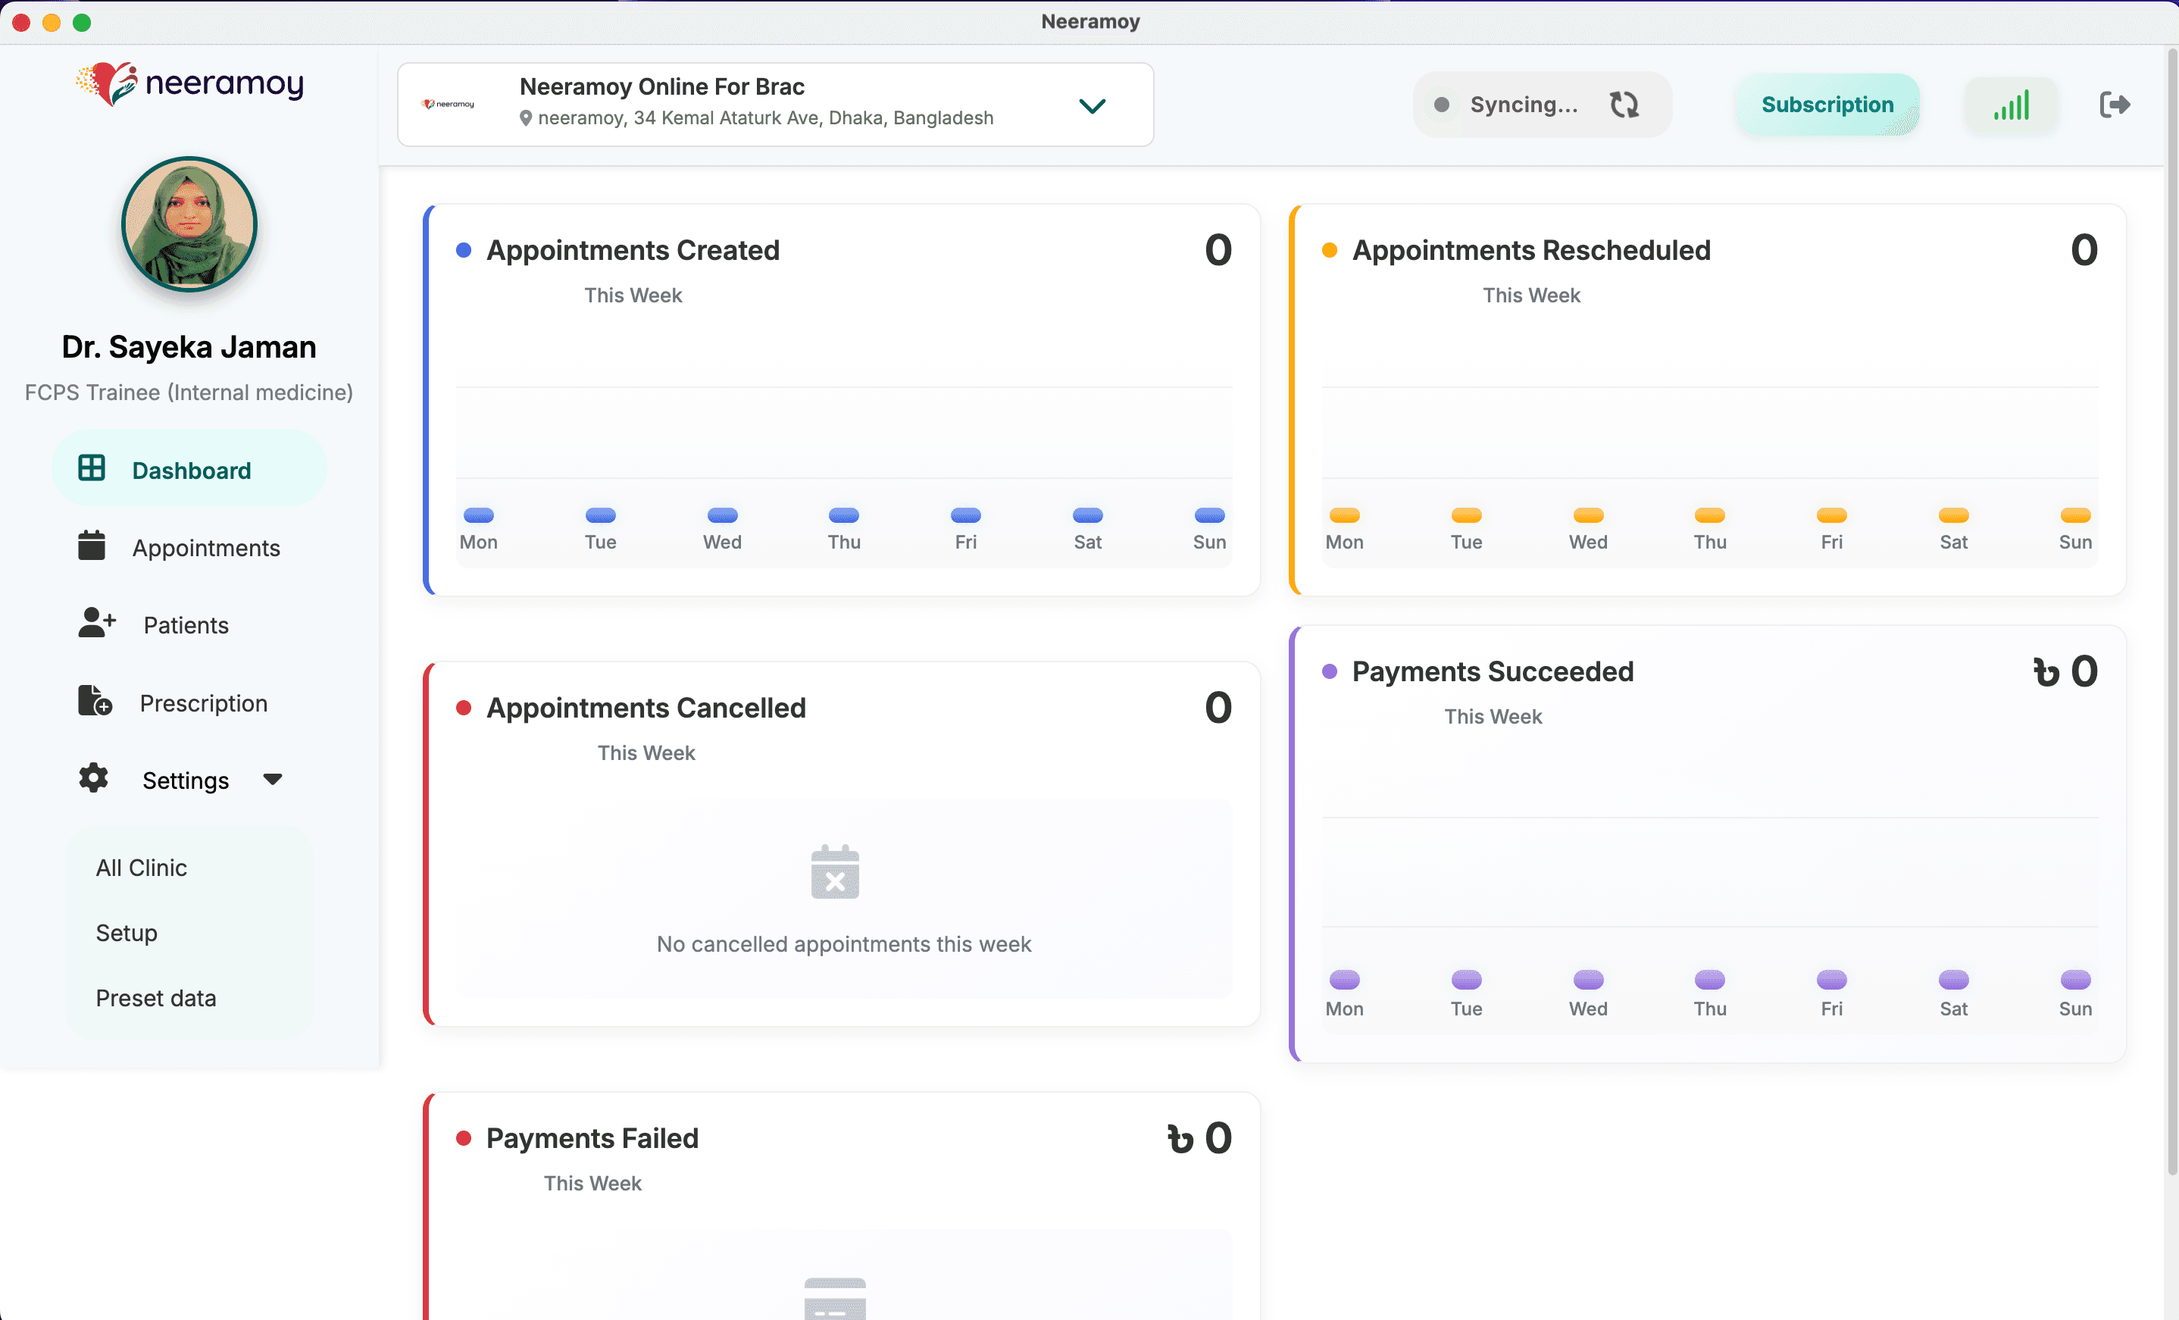Image resolution: width=2179 pixels, height=1320 pixels.
Task: Click the Prescription file icon
Action: tap(94, 700)
